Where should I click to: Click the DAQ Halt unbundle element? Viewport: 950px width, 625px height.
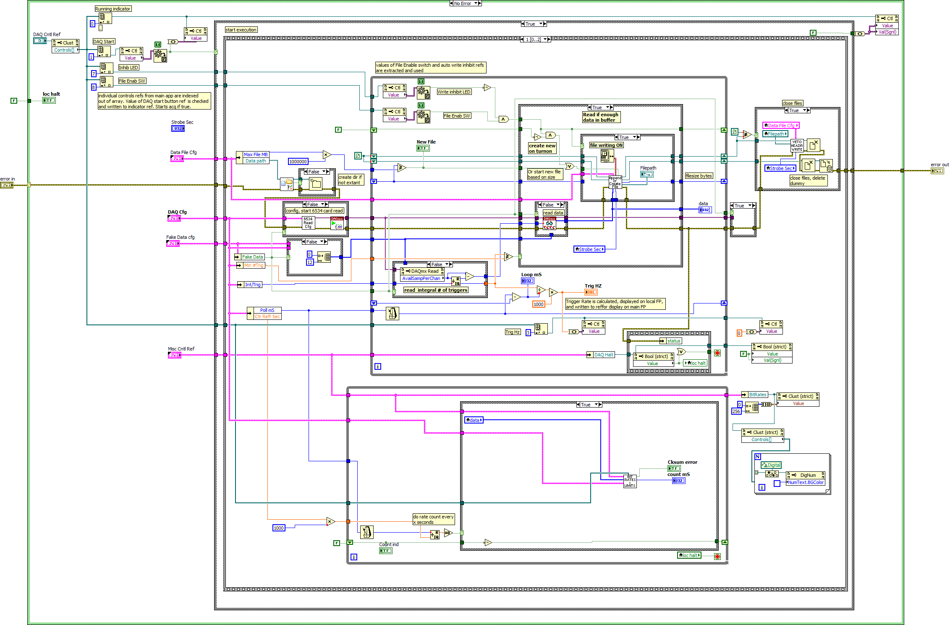point(601,355)
